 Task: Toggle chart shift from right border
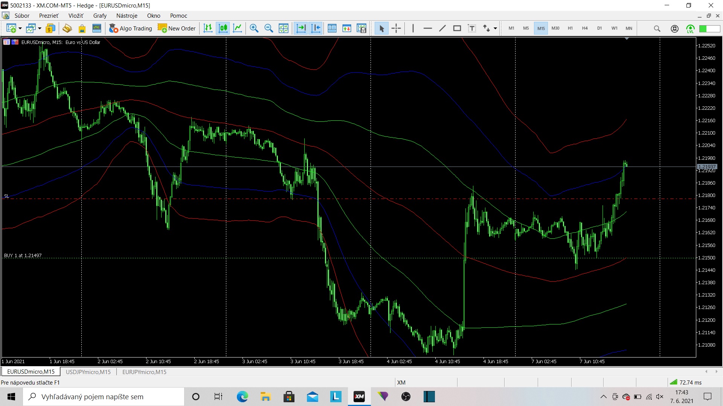pyautogui.click(x=316, y=28)
